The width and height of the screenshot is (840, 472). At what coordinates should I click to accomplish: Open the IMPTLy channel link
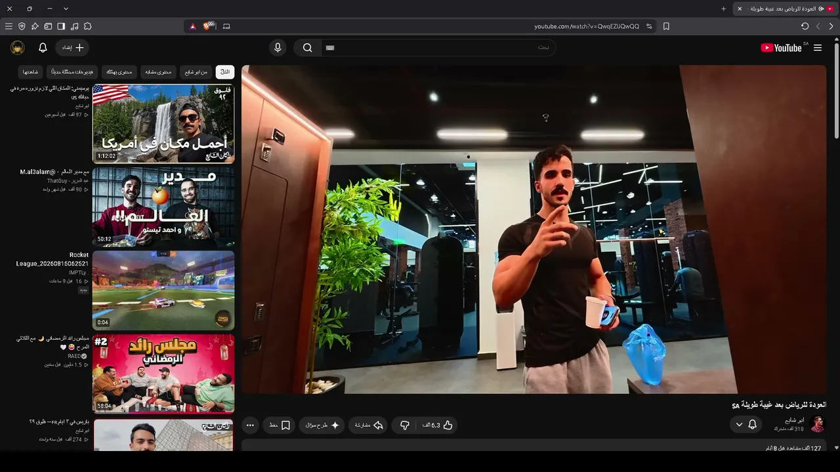click(77, 273)
